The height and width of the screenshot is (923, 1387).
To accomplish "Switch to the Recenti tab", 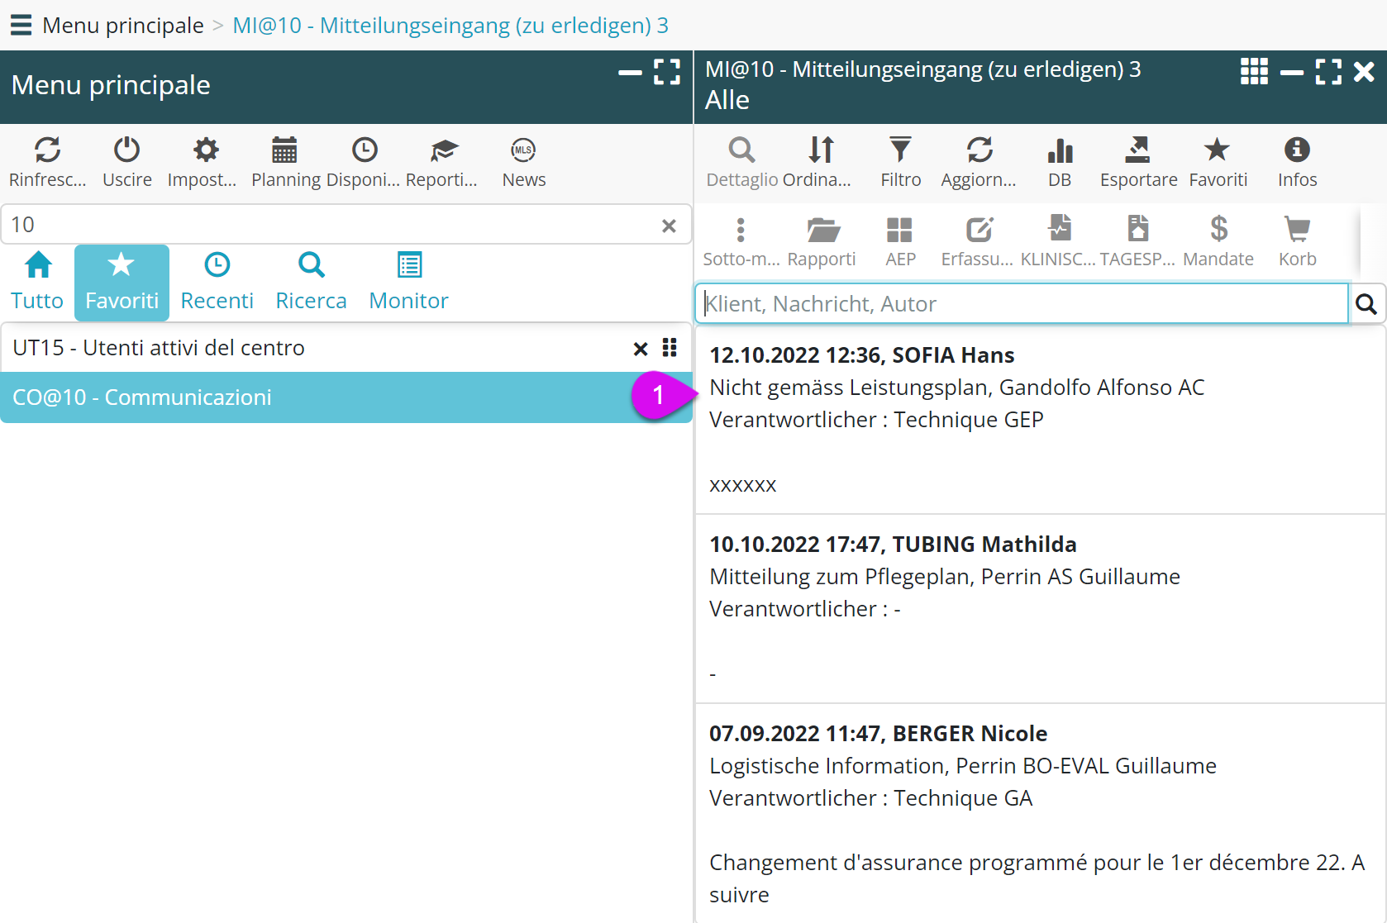I will [x=217, y=282].
